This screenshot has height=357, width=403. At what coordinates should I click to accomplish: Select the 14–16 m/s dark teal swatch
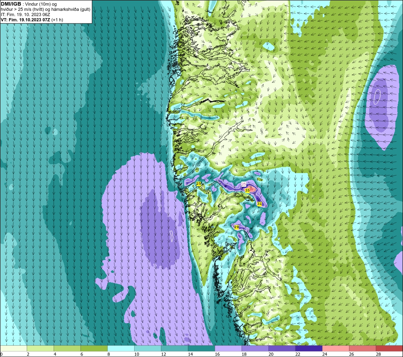coord(201,348)
